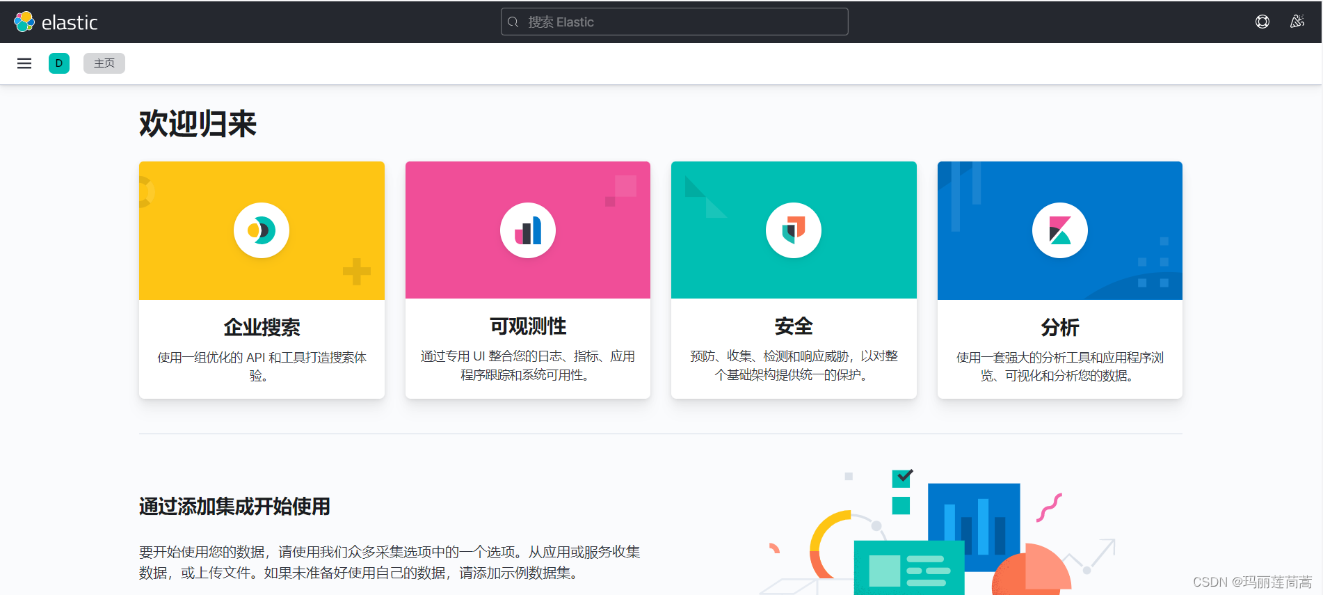Open the 分析 card title
Viewport: 1323px width, 595px height.
pos(1060,327)
